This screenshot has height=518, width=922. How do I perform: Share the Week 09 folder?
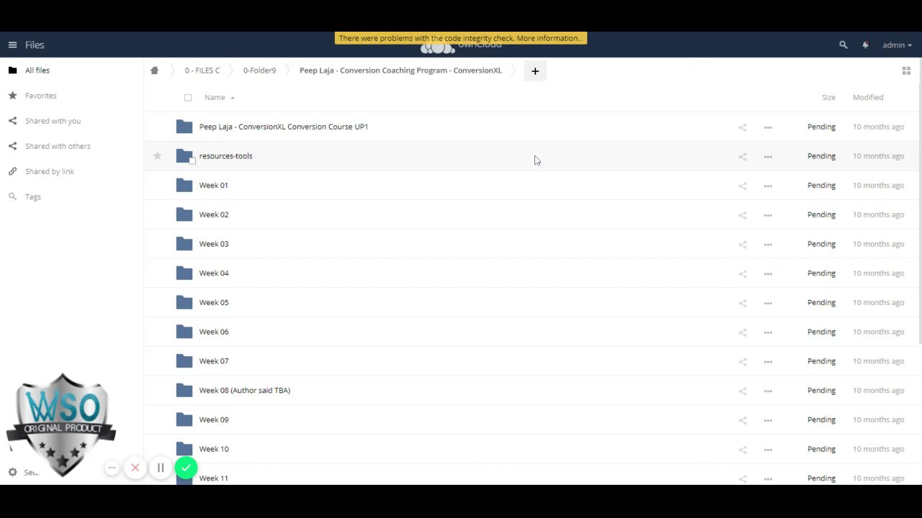coord(743,420)
